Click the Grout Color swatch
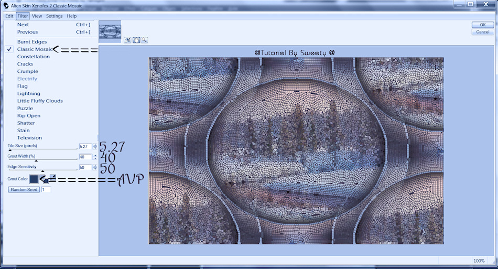This screenshot has height=269, width=498. [34, 179]
